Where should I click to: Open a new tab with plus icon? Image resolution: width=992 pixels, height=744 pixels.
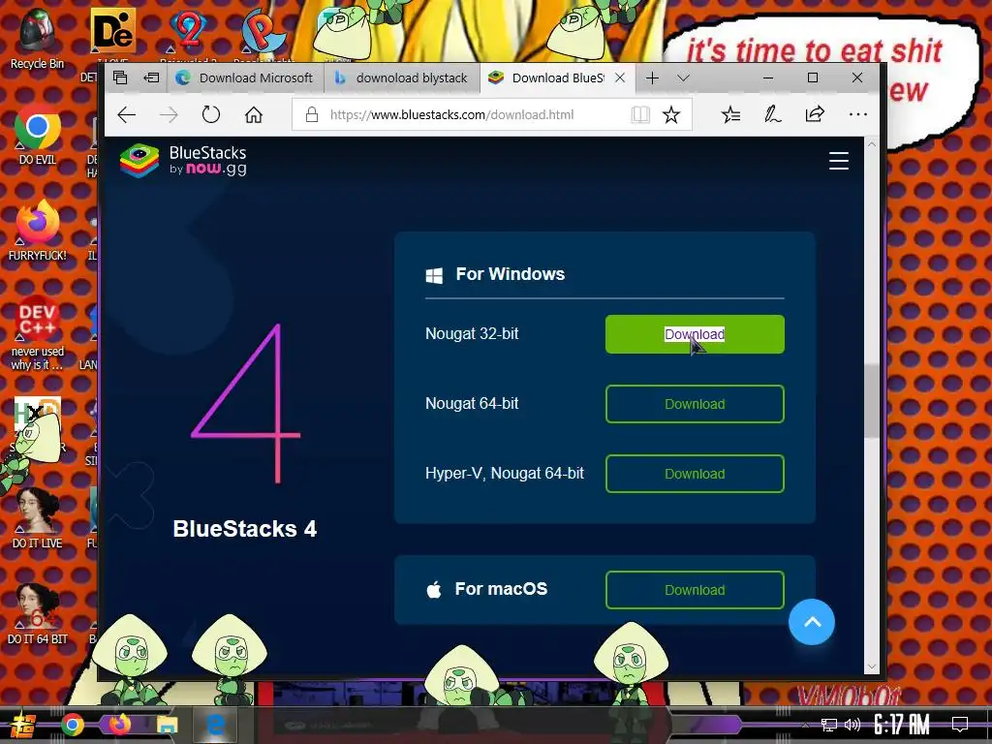pyautogui.click(x=652, y=77)
